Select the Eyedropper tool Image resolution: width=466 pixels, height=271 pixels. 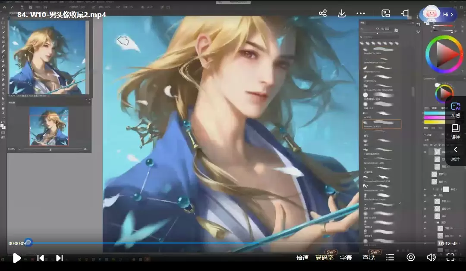pyautogui.click(x=3, y=47)
